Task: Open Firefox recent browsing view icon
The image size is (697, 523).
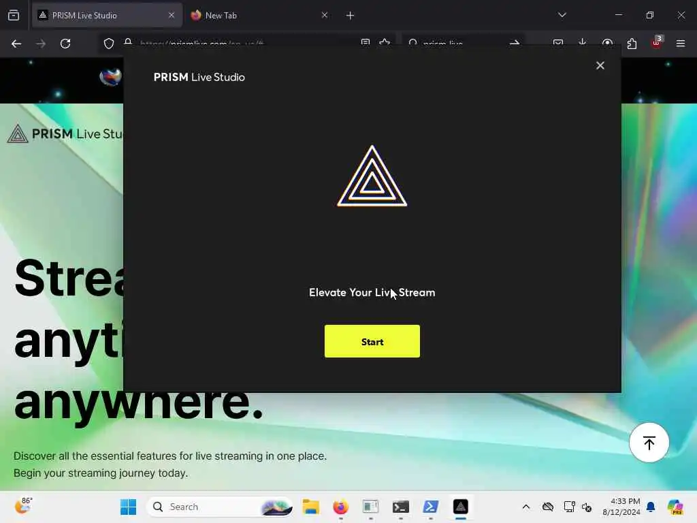Action: pos(14,16)
